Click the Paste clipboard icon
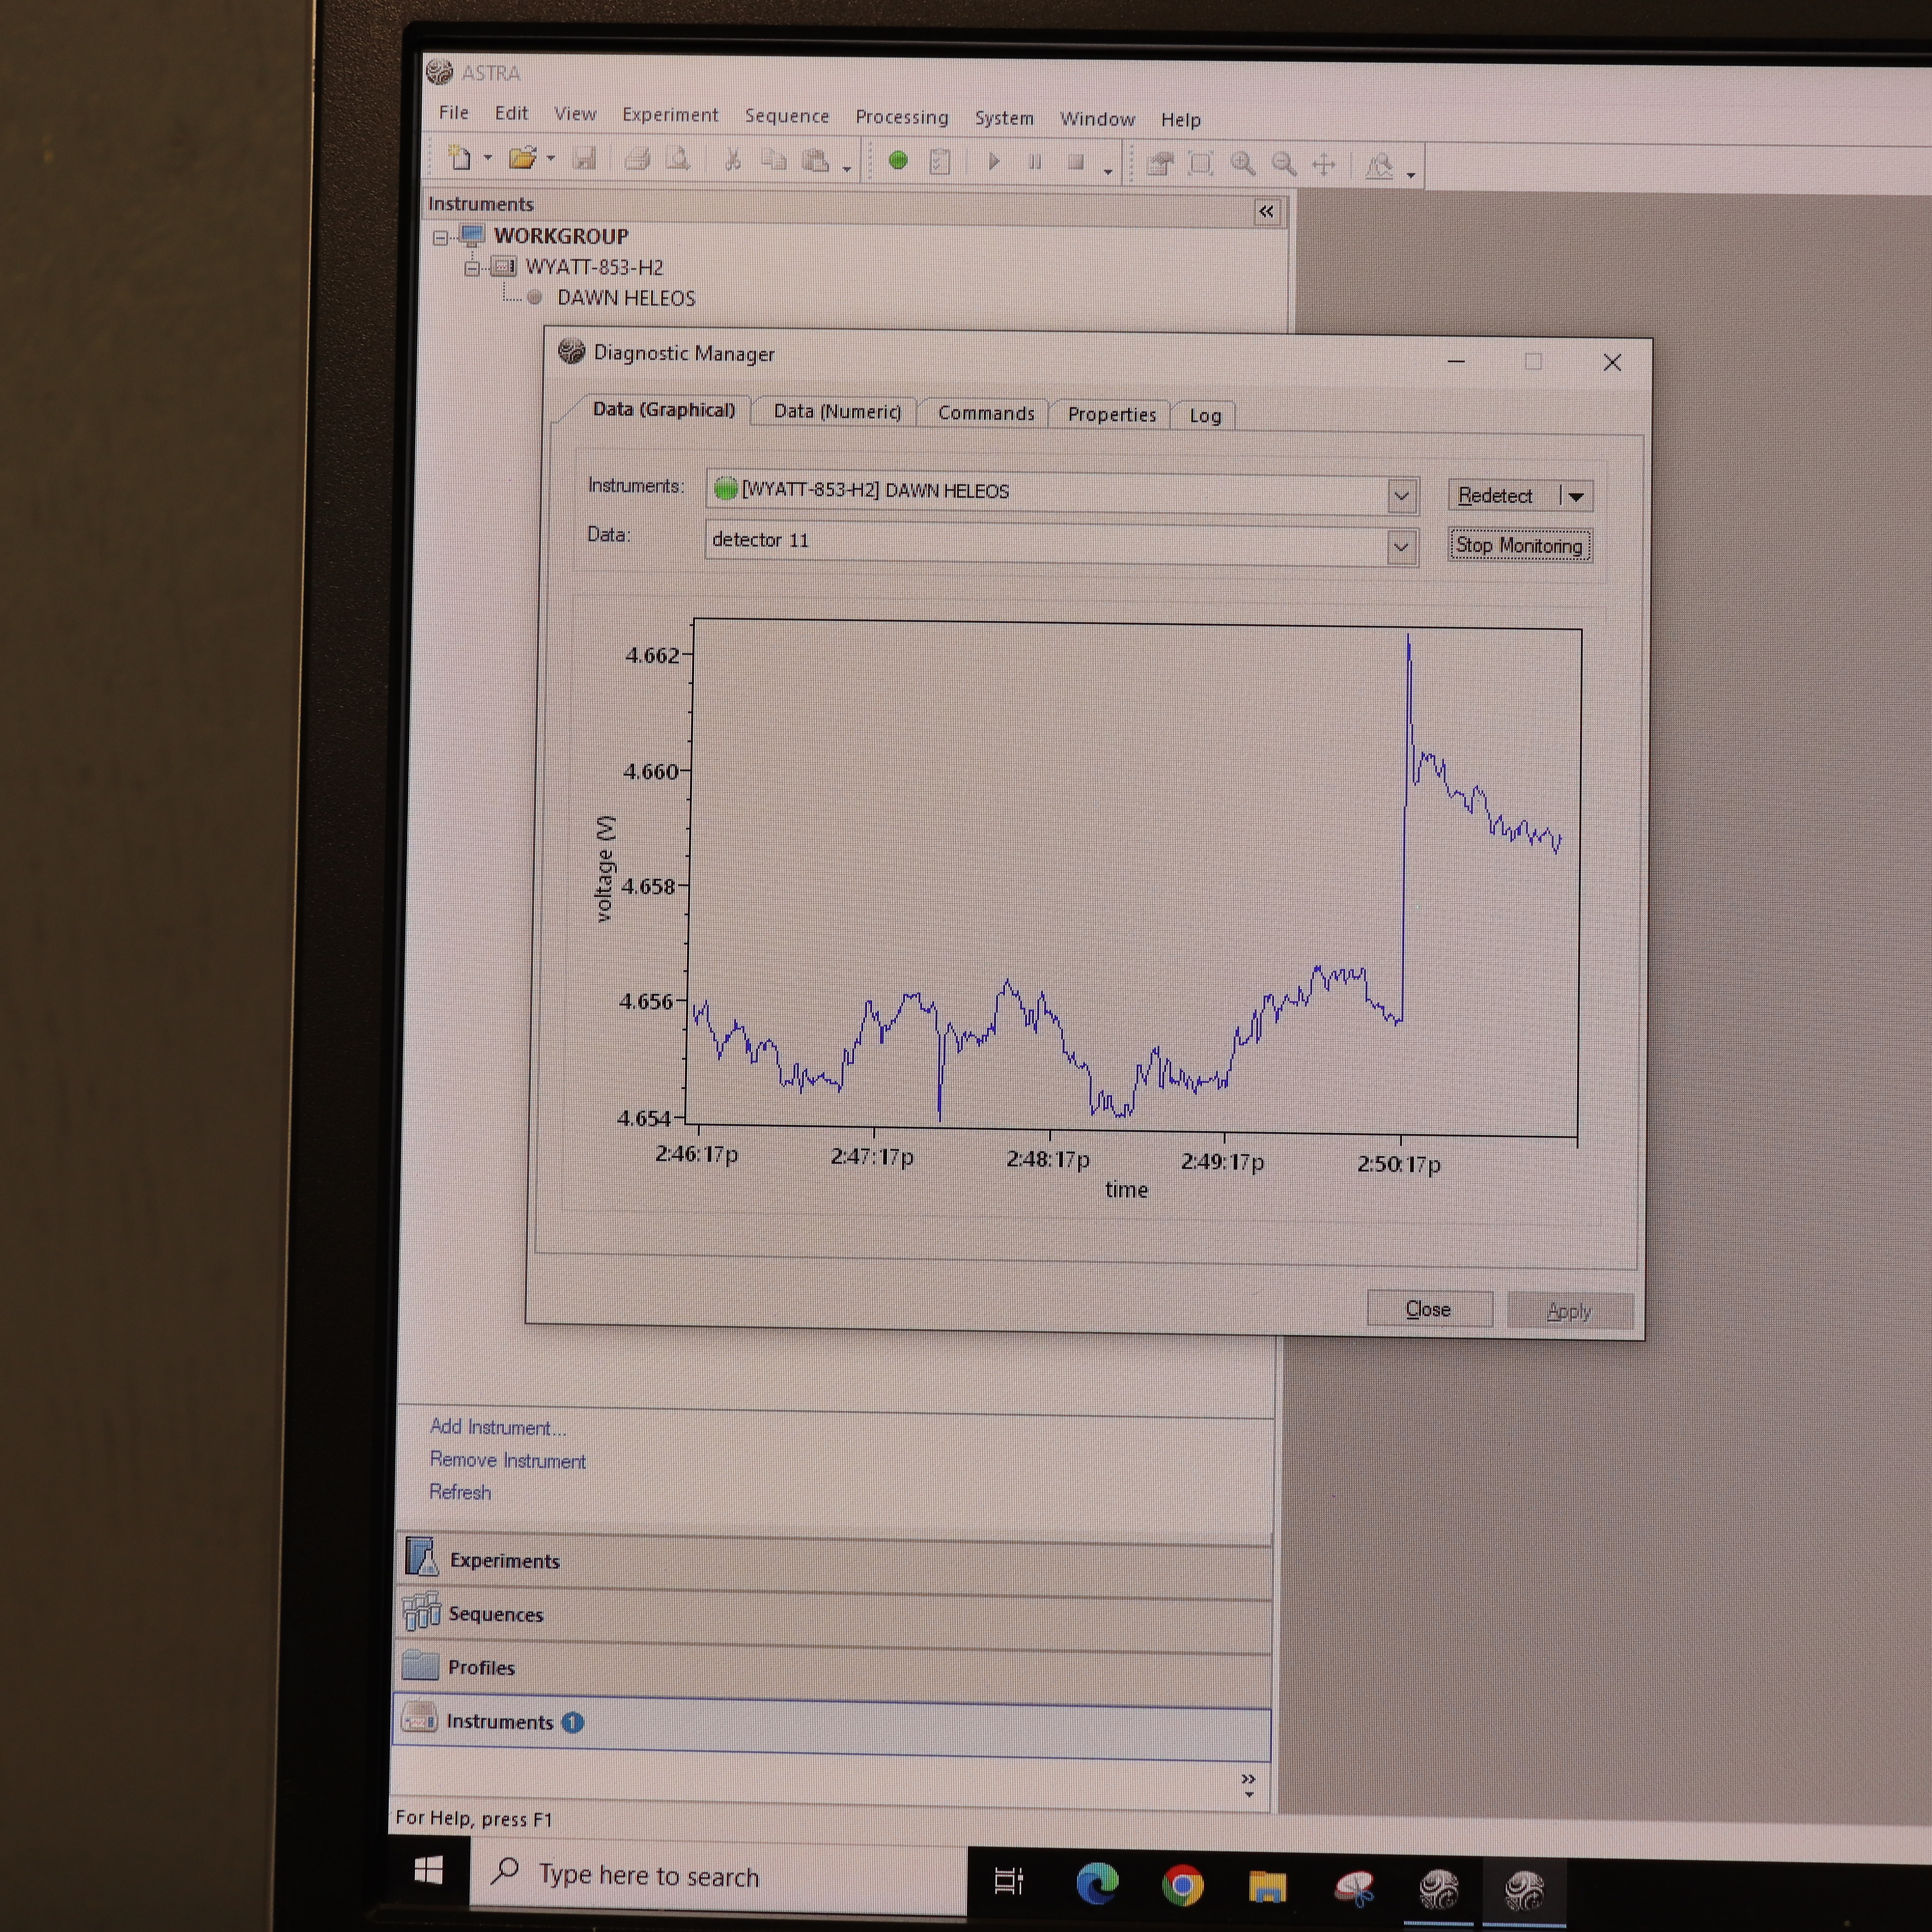 click(x=815, y=161)
